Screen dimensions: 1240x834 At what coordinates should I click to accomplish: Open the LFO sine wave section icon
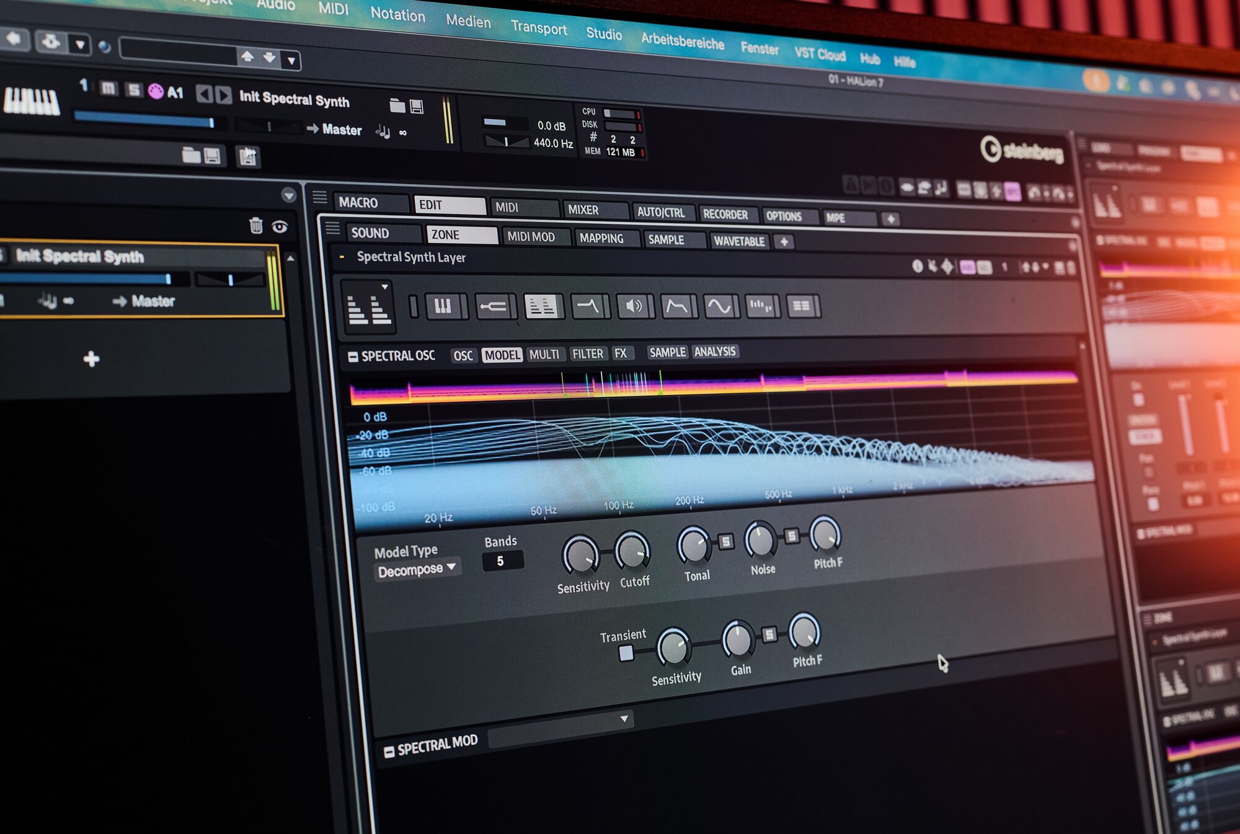[719, 306]
